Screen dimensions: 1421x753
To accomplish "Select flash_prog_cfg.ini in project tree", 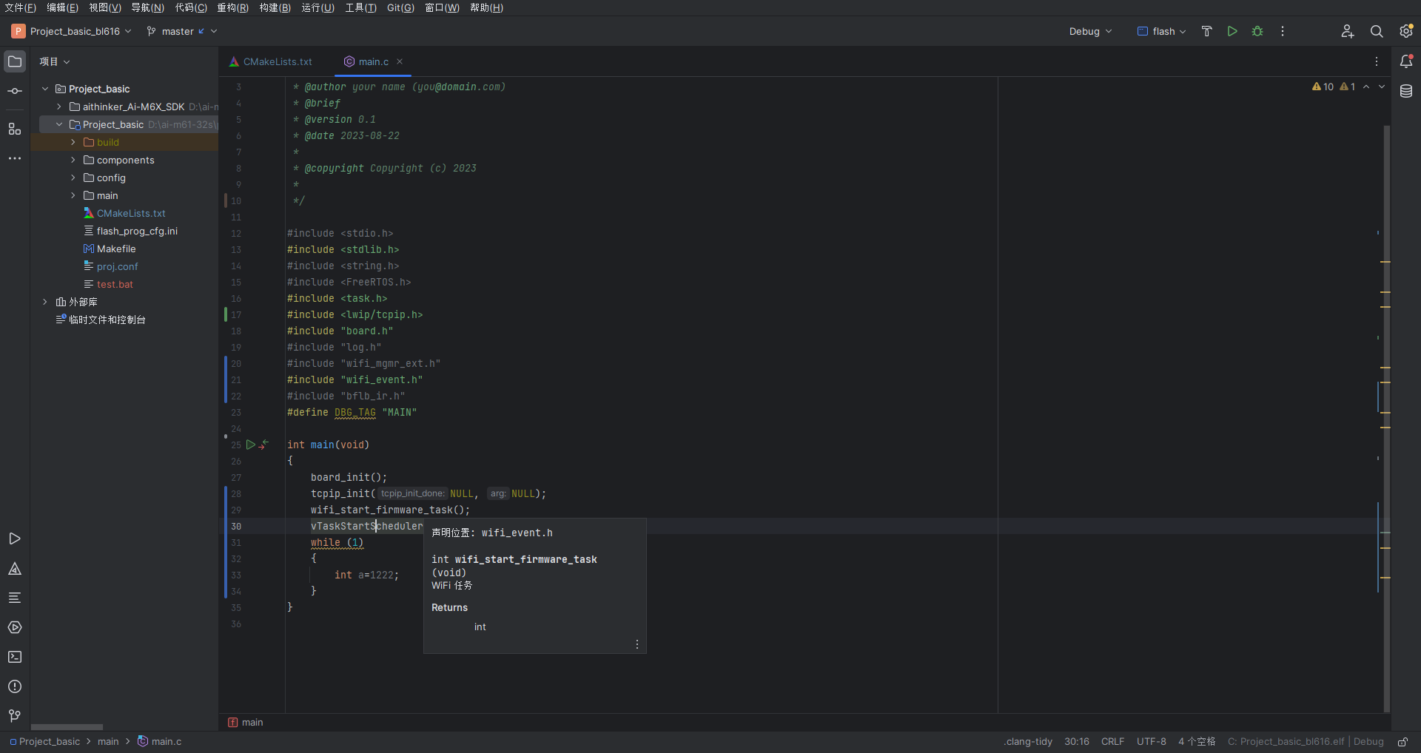I will click(x=130, y=231).
